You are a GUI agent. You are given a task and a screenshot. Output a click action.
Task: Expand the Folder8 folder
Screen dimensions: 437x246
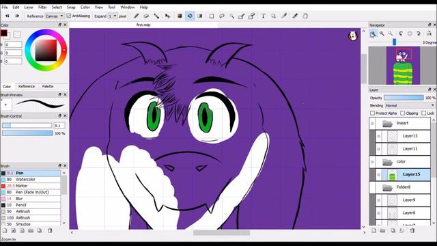click(387, 187)
